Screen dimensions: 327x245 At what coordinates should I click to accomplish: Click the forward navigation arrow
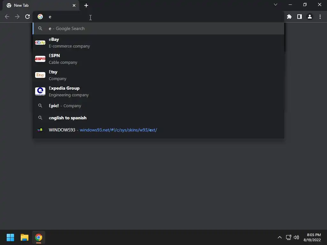coord(17,17)
